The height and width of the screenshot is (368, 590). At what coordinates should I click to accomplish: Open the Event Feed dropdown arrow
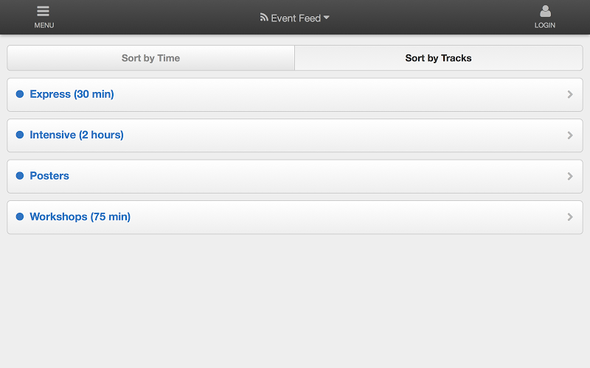pos(326,18)
